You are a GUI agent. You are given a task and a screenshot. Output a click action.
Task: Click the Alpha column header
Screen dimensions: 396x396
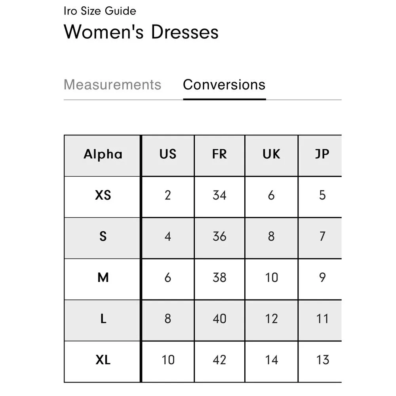103,154
